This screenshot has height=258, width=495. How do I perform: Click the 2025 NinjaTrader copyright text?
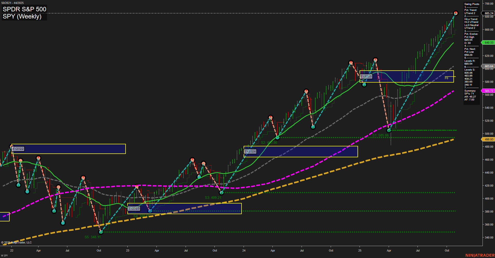click(x=17, y=242)
